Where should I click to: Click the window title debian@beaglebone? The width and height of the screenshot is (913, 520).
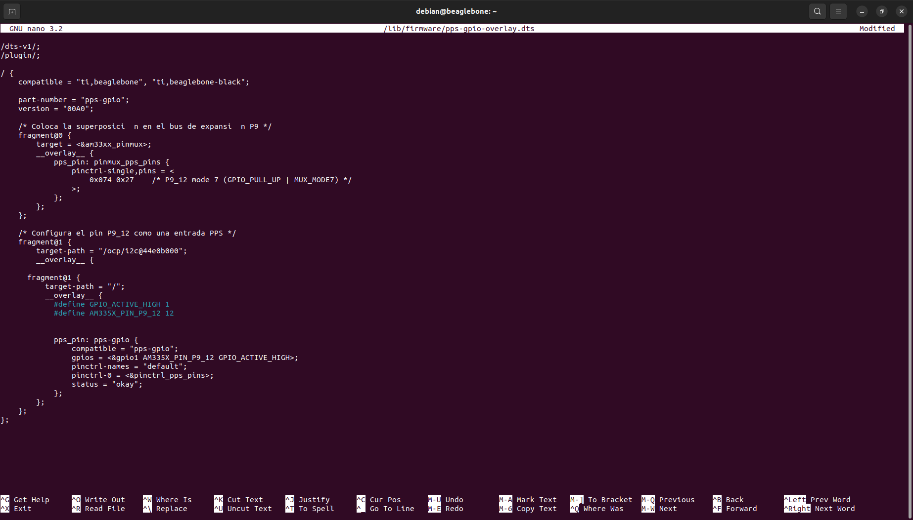pyautogui.click(x=456, y=11)
